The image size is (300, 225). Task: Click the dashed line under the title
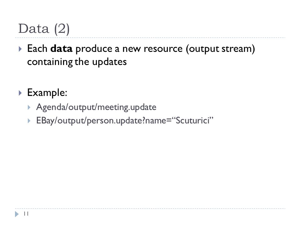(150, 38)
